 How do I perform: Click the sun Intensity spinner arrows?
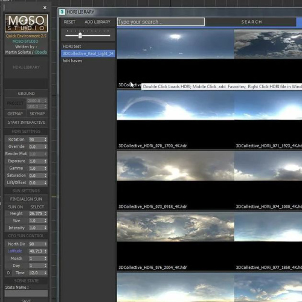pyautogui.click(x=45, y=228)
